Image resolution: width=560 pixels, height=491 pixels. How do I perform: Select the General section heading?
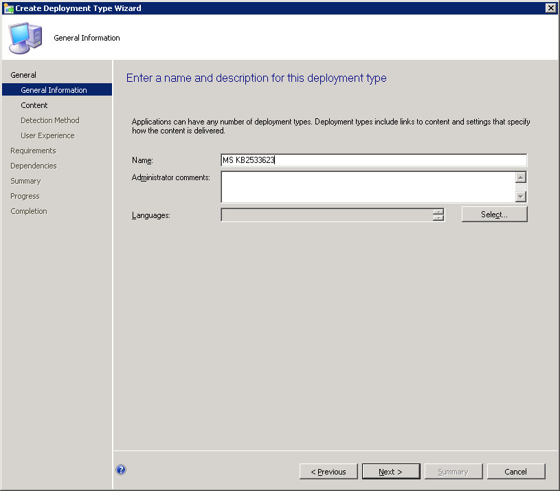pos(23,75)
